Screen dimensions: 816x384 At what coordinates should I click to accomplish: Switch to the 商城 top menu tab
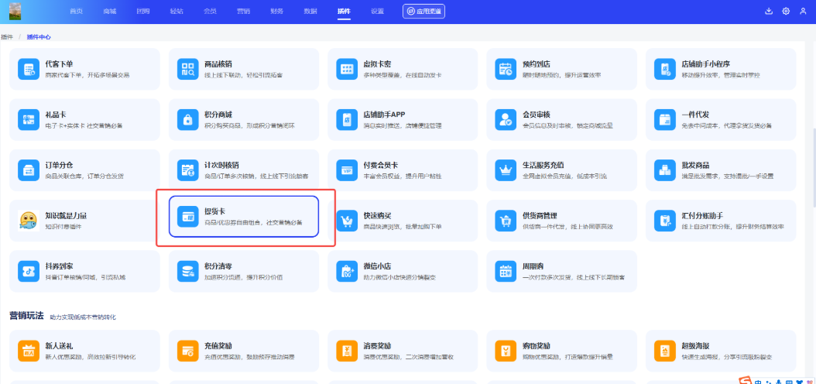click(x=109, y=12)
